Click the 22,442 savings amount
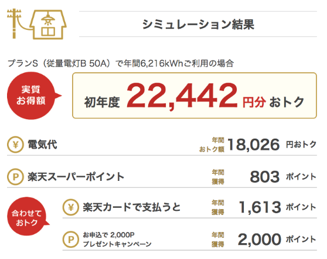 182,96
